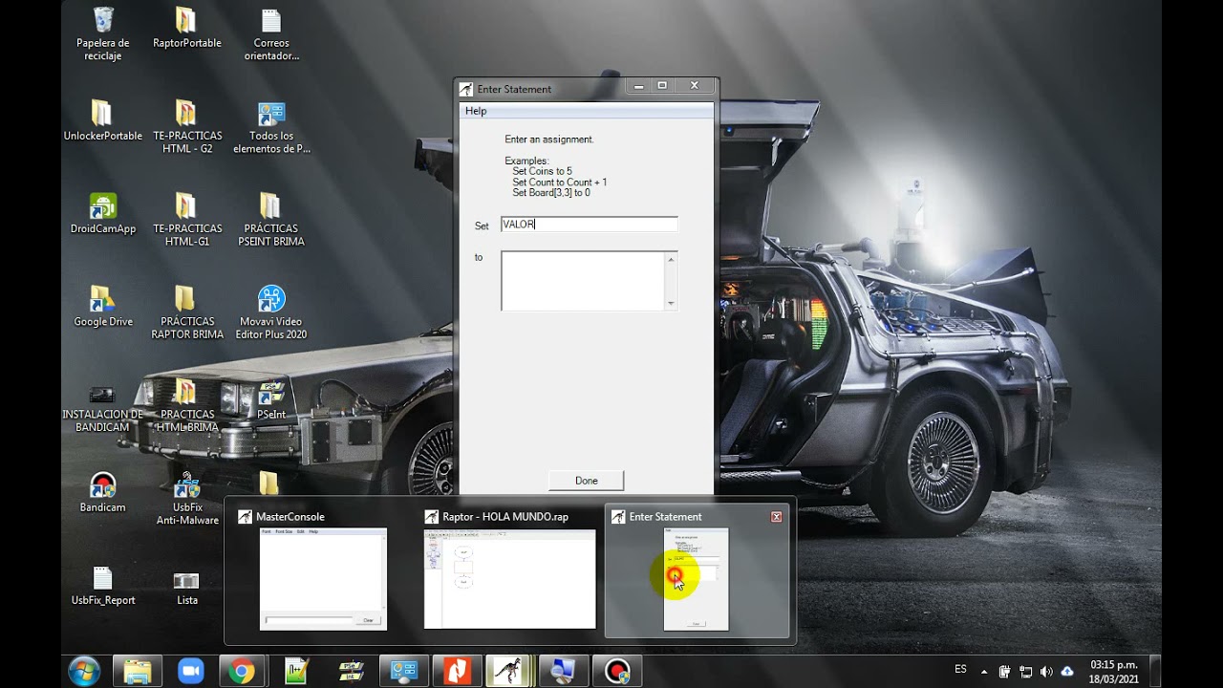Open the UsbFix_Report text file

pos(103,585)
